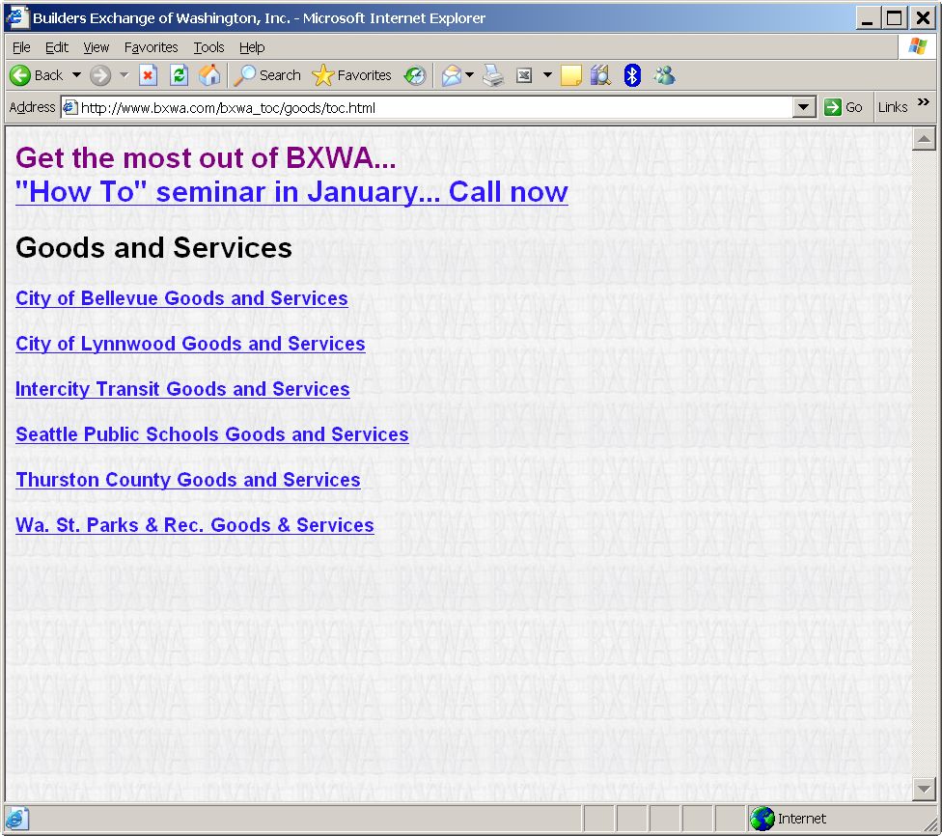Go back using the Back button

37,75
